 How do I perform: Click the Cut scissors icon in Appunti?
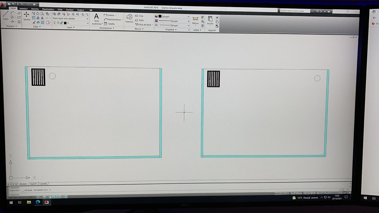[217, 17]
